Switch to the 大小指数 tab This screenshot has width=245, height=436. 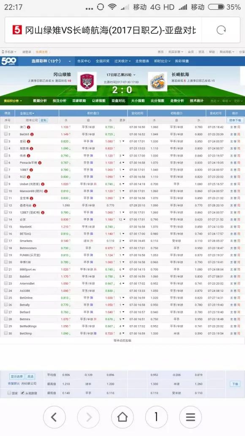click(138, 101)
